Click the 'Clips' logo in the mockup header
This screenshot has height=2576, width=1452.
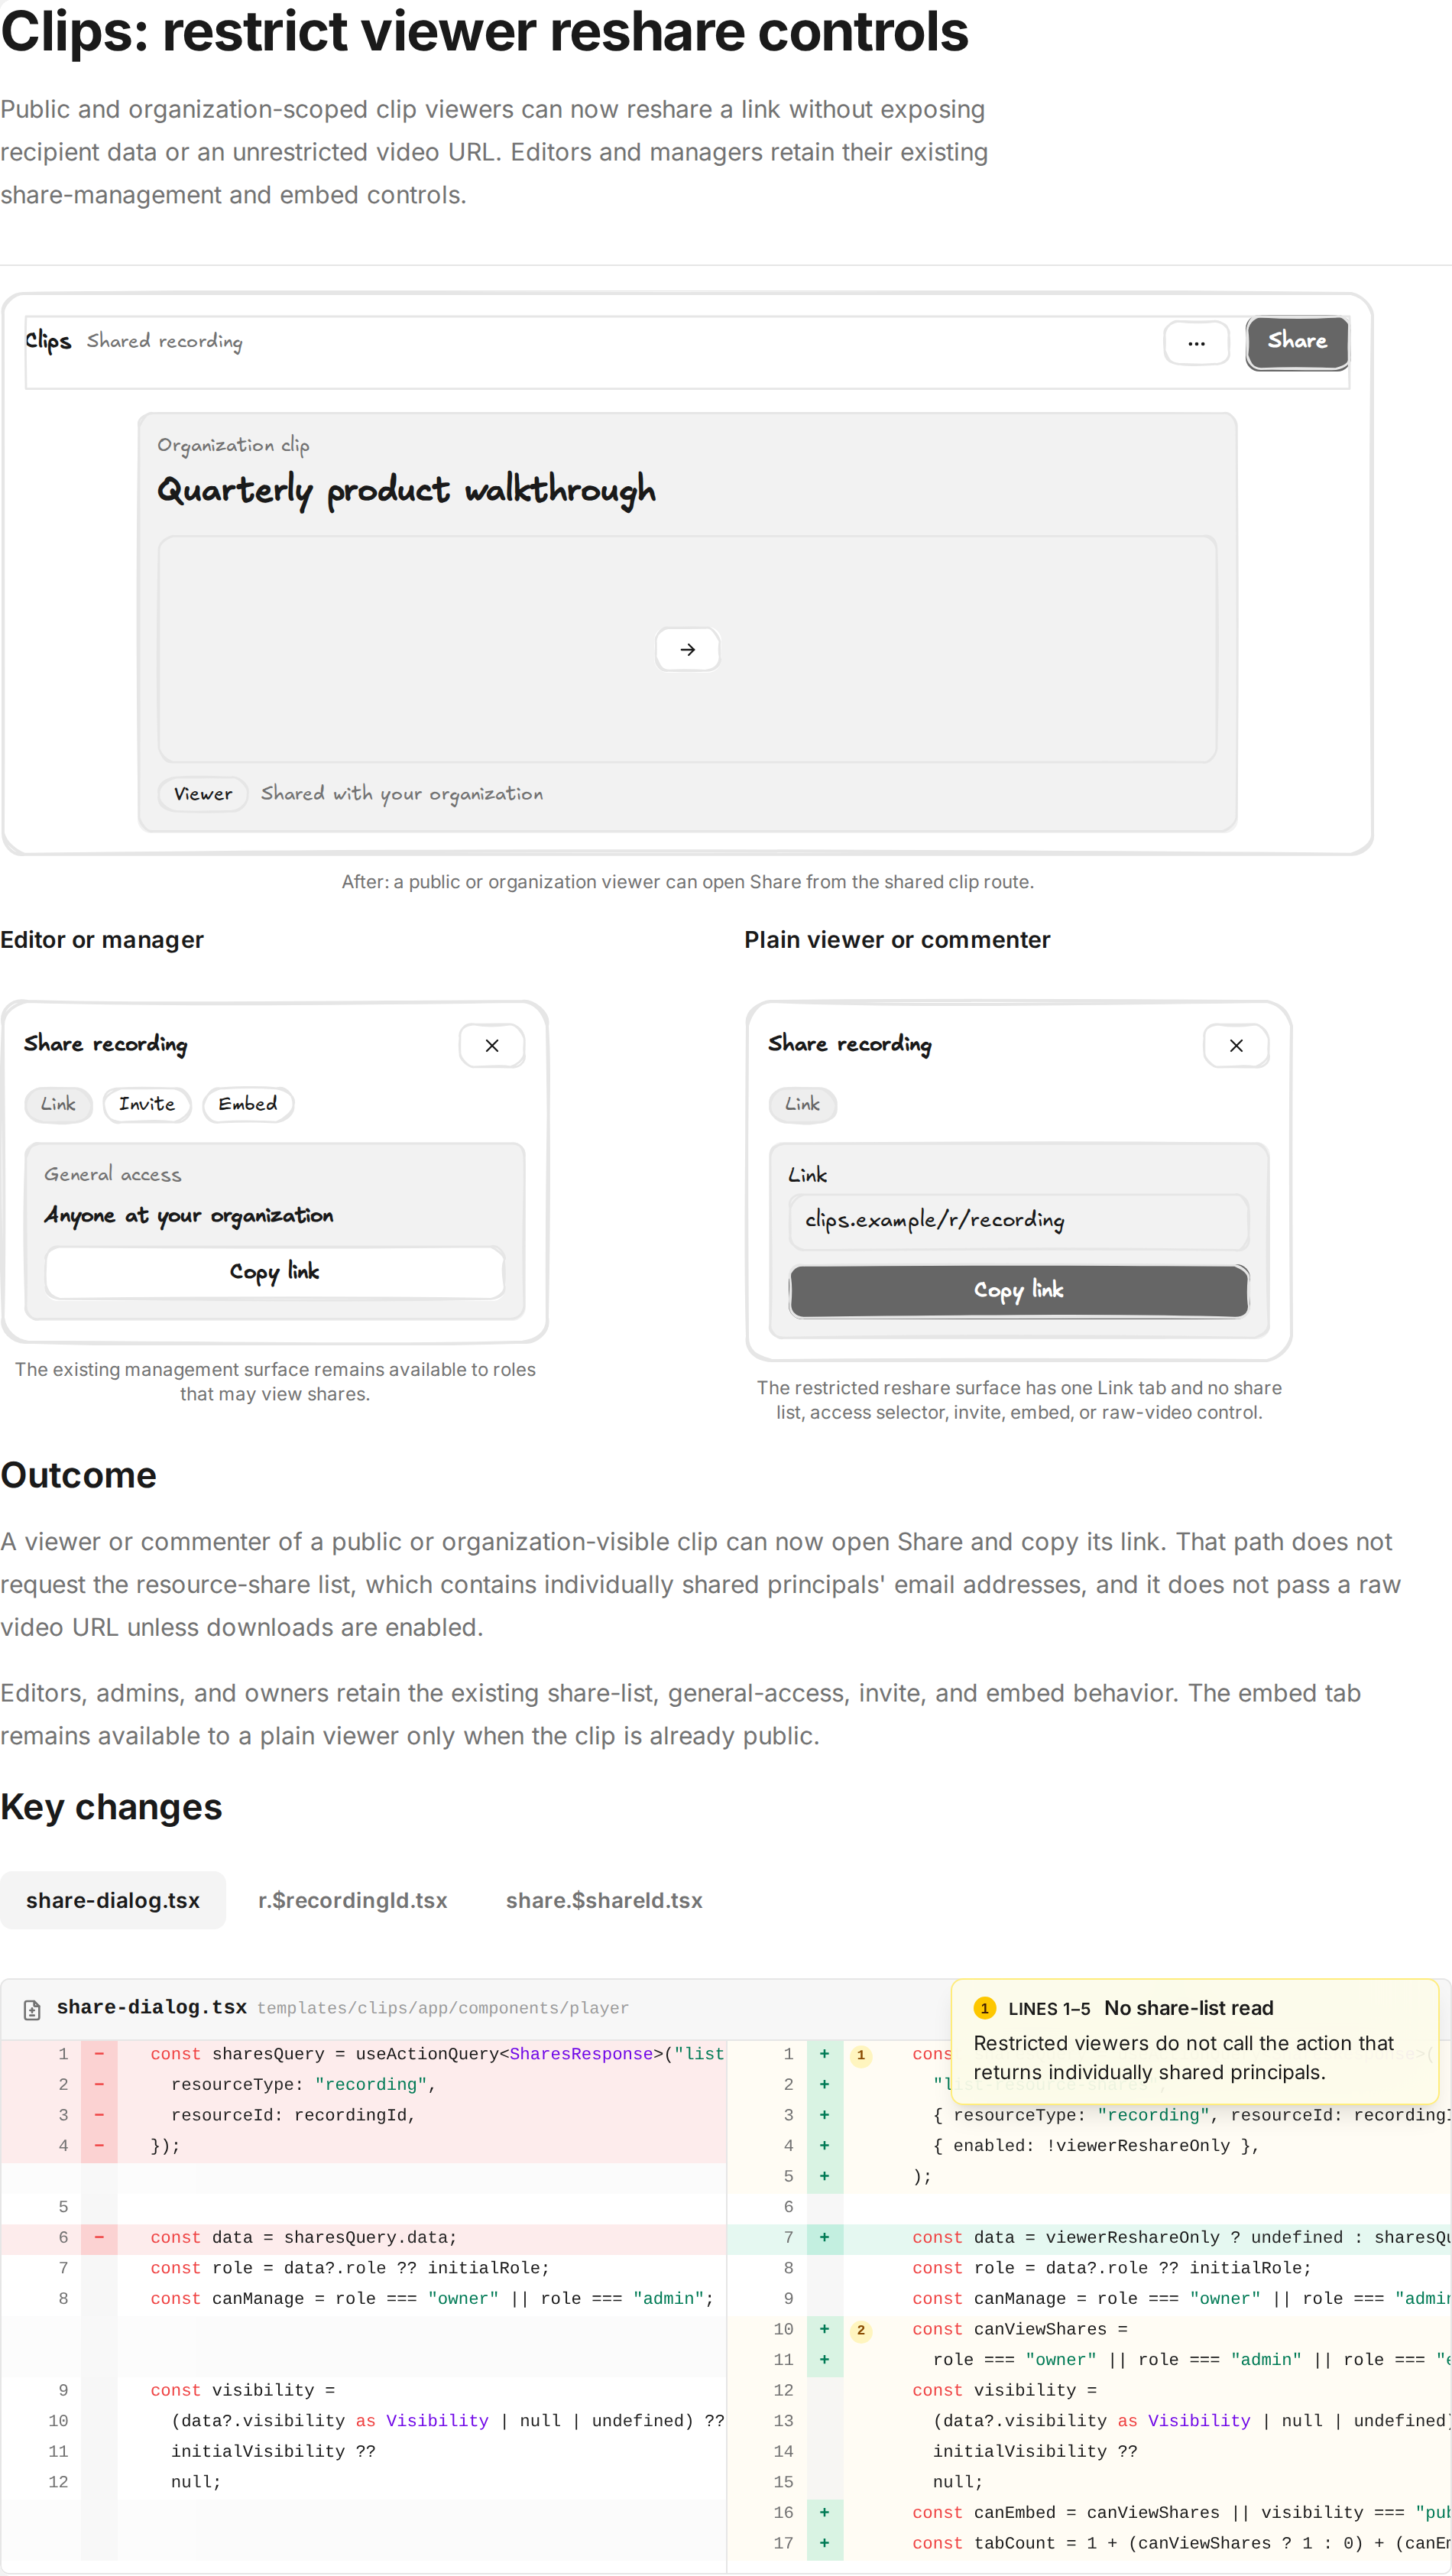pyautogui.click(x=48, y=341)
